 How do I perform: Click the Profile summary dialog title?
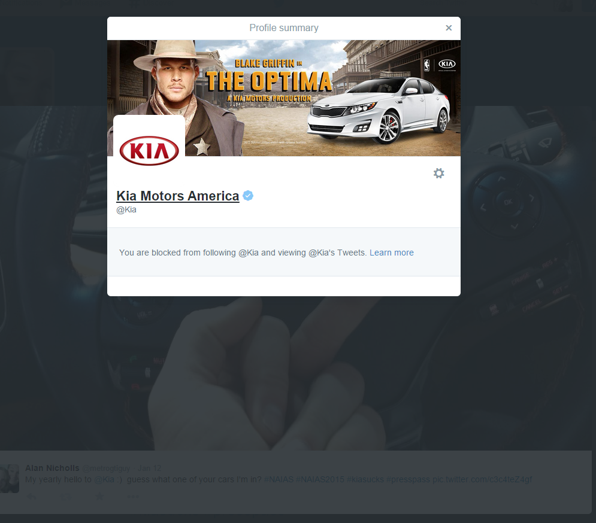click(x=284, y=28)
